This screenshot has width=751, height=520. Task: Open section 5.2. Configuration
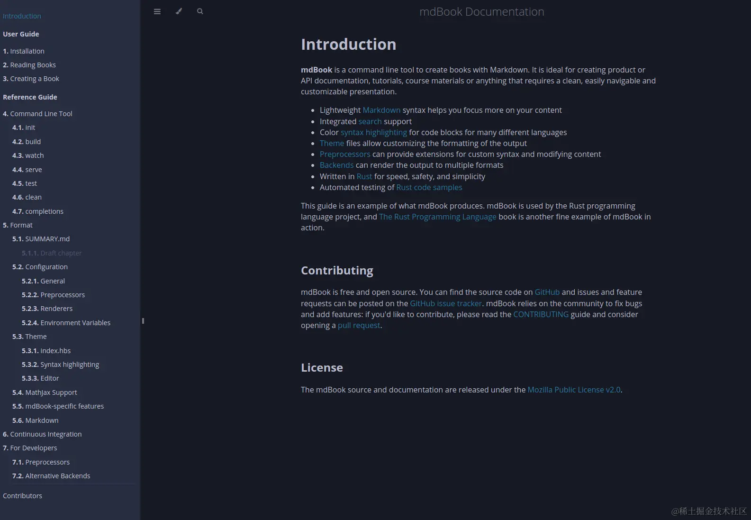[x=40, y=267]
